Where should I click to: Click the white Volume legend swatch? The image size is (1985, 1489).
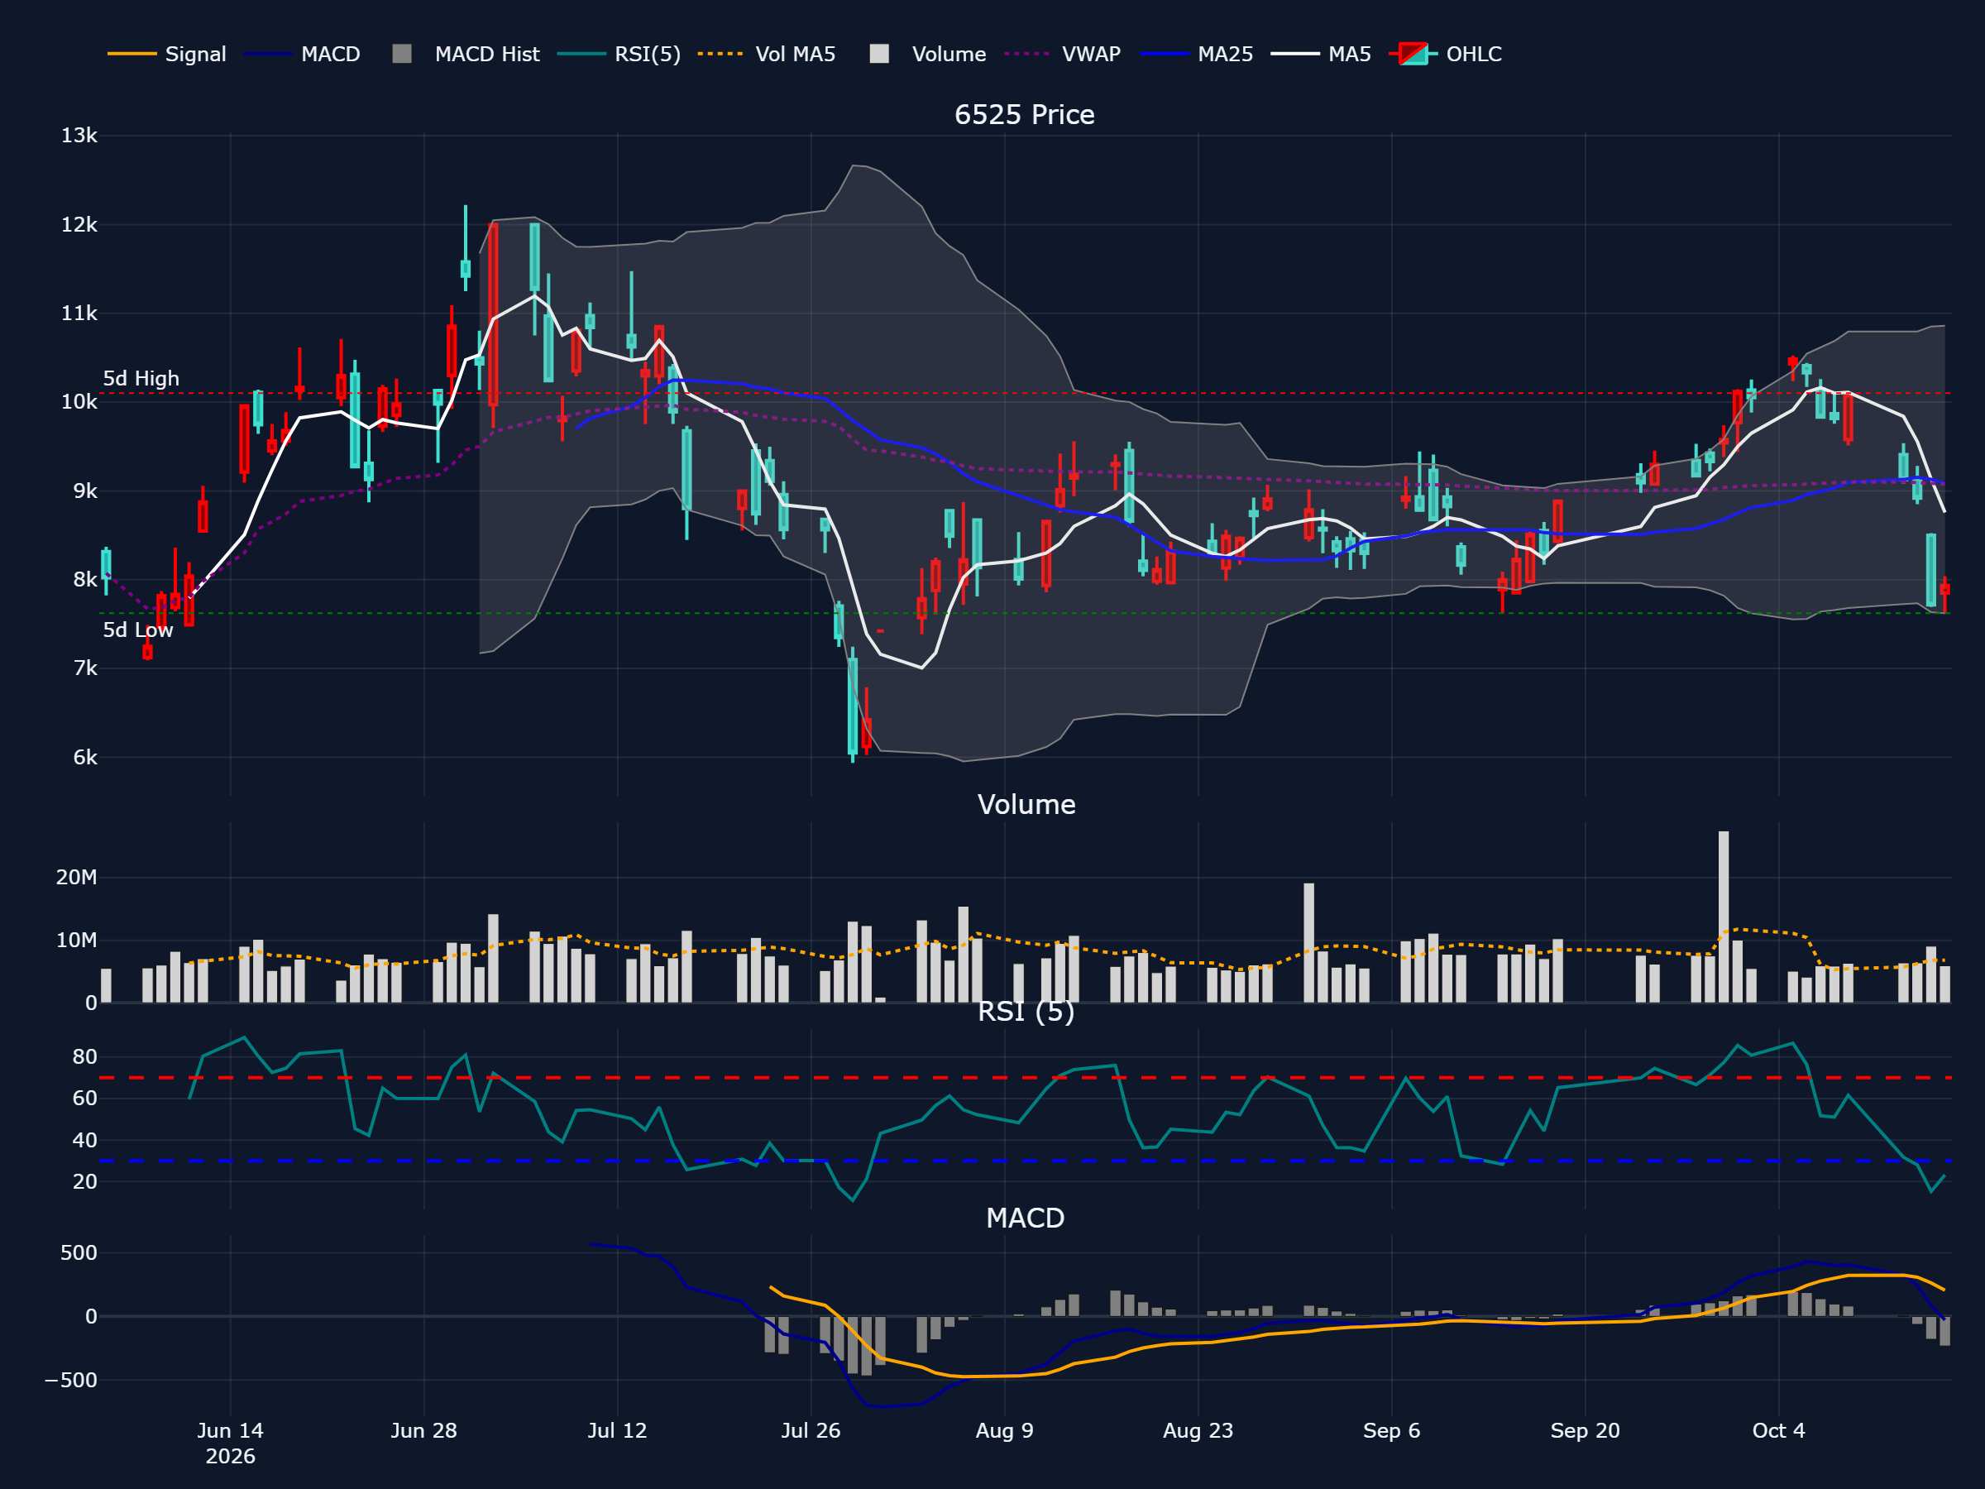click(879, 54)
